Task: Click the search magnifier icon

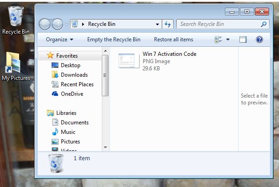Action: tap(264, 24)
